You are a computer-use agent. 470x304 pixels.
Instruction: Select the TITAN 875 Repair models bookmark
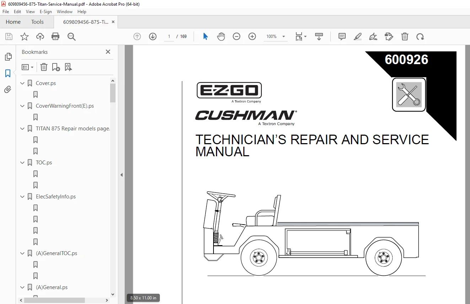73,129
